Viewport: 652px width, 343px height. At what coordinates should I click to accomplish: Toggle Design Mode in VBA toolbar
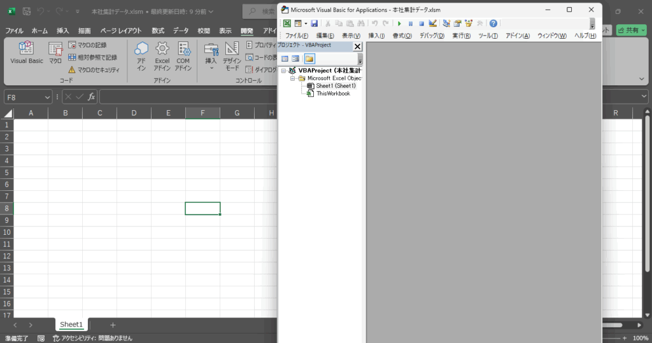[432, 24]
